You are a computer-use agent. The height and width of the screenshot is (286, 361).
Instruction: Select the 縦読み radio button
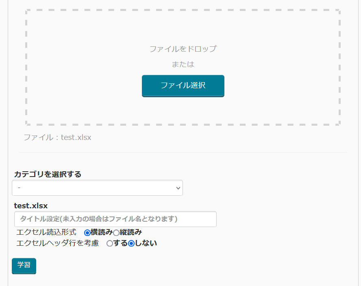click(x=116, y=233)
